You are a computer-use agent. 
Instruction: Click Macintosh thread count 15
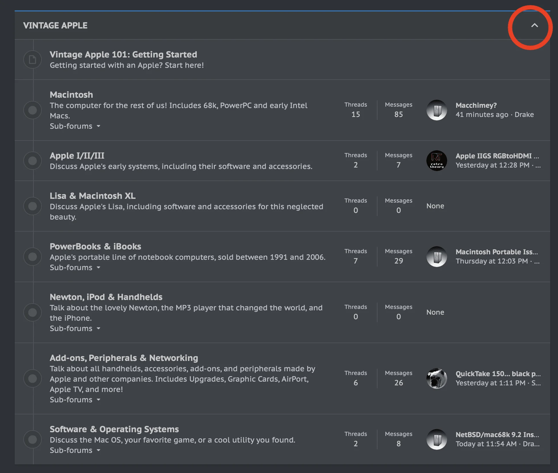356,114
